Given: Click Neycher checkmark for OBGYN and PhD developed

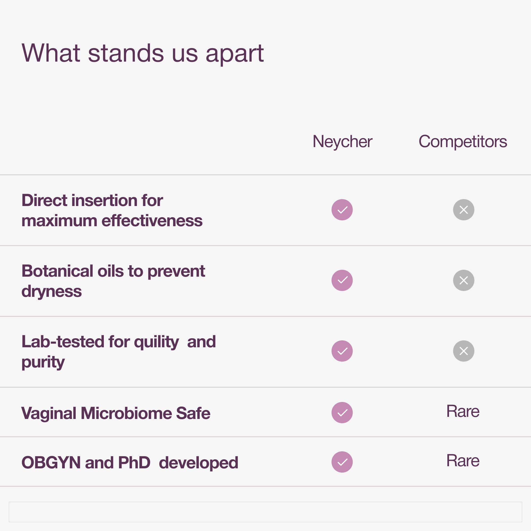Looking at the screenshot, I should 342,462.
